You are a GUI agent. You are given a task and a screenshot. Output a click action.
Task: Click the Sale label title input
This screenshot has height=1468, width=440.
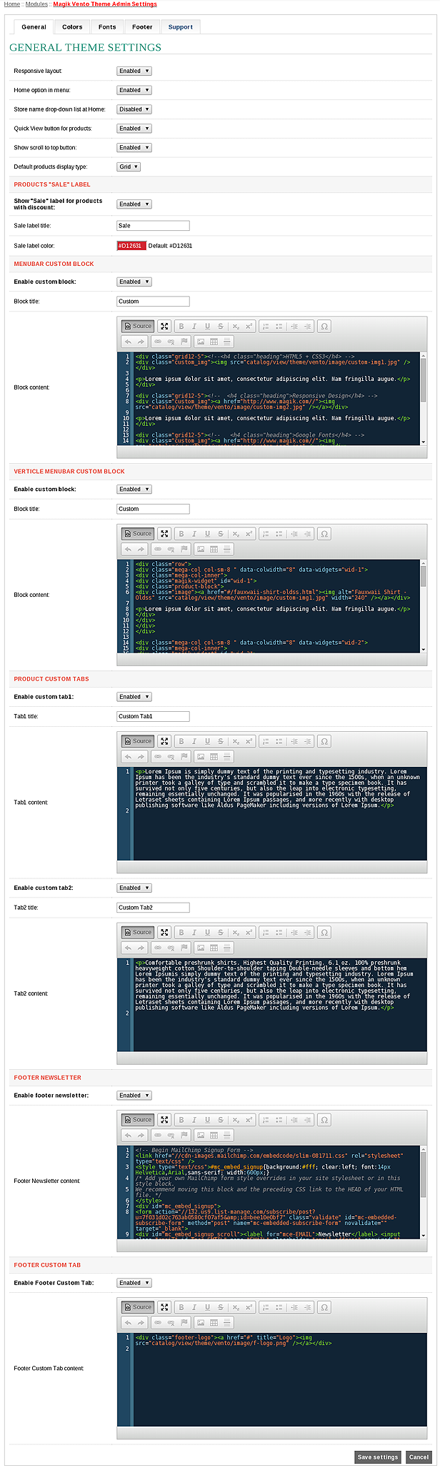coord(153,226)
